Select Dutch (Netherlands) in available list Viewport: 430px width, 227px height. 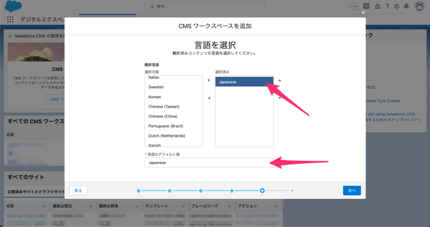click(x=174, y=136)
